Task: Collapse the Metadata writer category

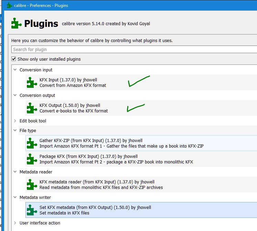Action: click(15, 197)
